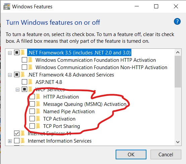Click the Windows Features title bar icon
This screenshot has width=186, height=164.
pyautogui.click(x=7, y=6)
